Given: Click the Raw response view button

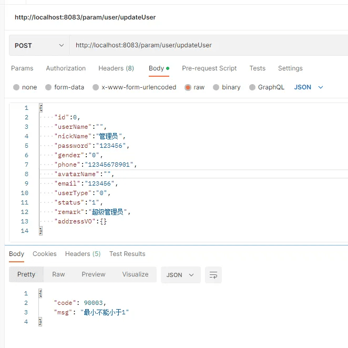Looking at the screenshot, I should (58, 274).
